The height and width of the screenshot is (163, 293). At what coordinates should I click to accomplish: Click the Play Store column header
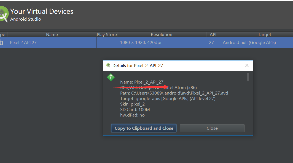click(107, 34)
